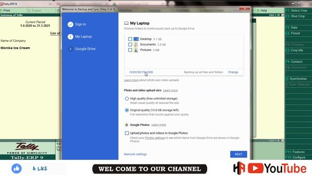
Task: Click Current Period 1-4-2020 to 31-3-2021 text
Action: coord(35,24)
